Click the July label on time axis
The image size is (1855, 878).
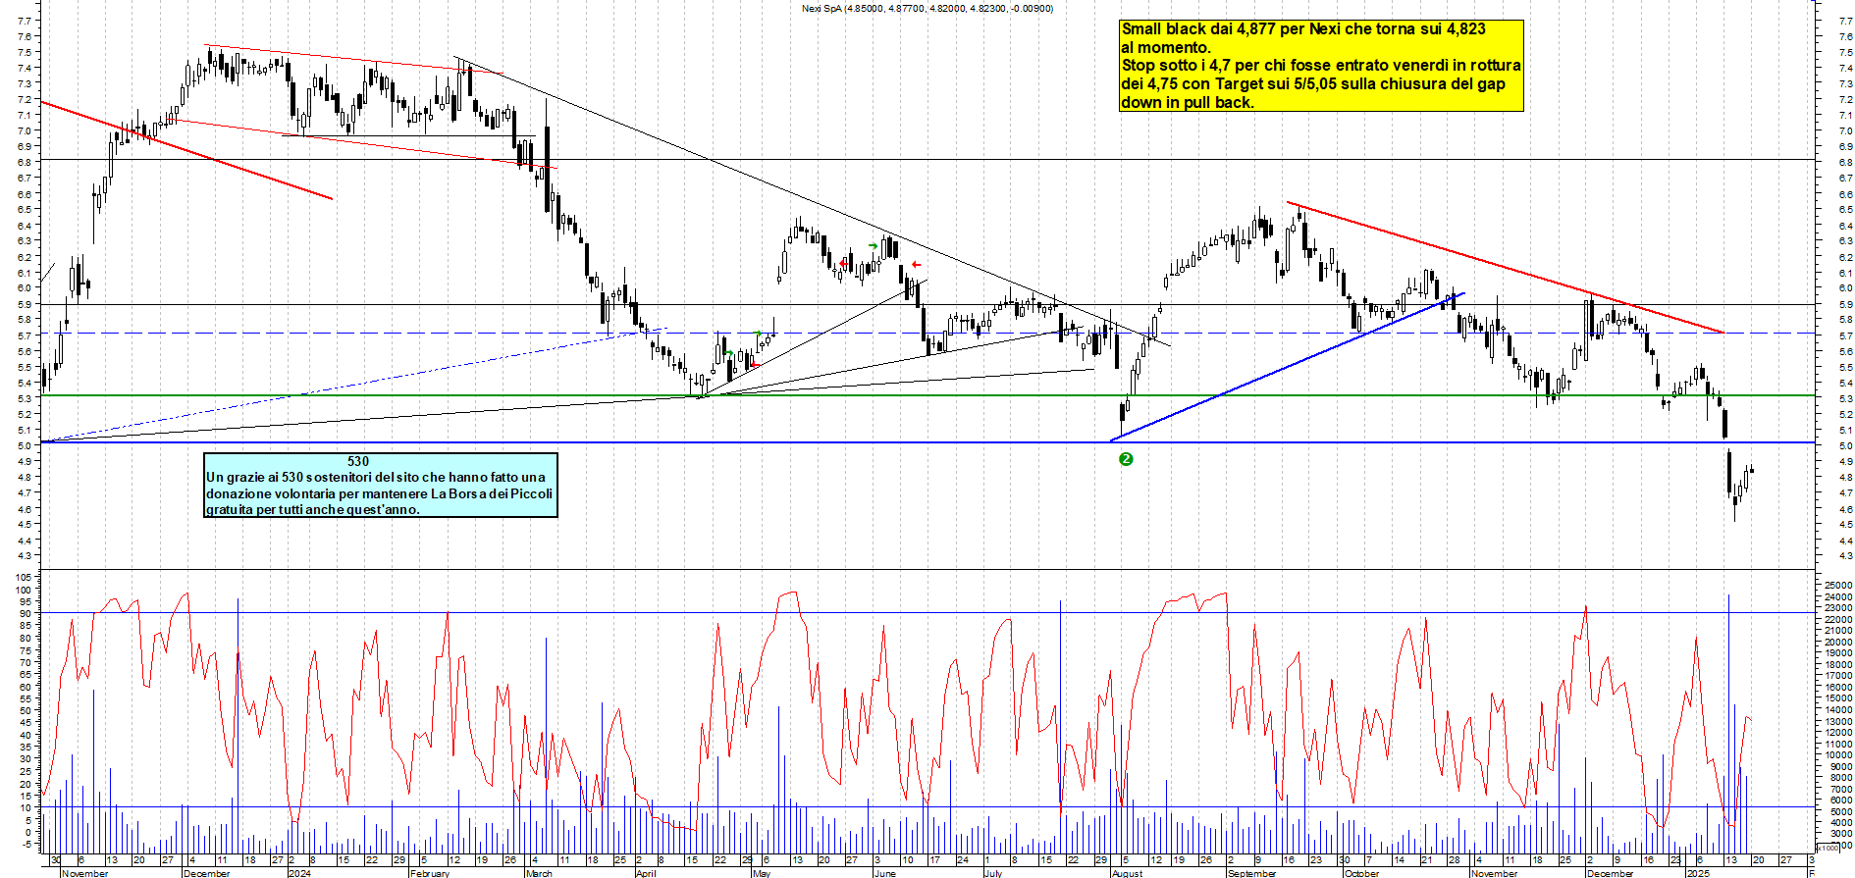(x=994, y=873)
